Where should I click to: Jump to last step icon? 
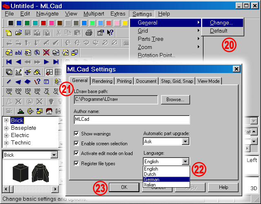(56, 62)
